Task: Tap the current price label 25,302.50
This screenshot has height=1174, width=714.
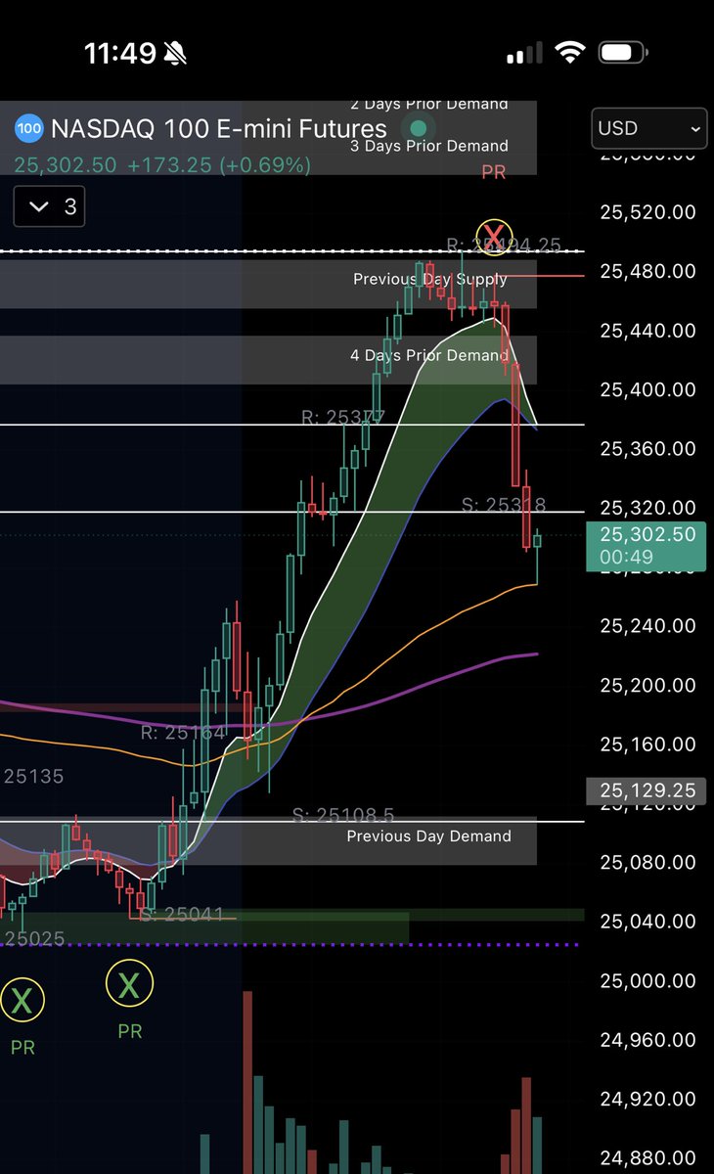Action: click(647, 547)
